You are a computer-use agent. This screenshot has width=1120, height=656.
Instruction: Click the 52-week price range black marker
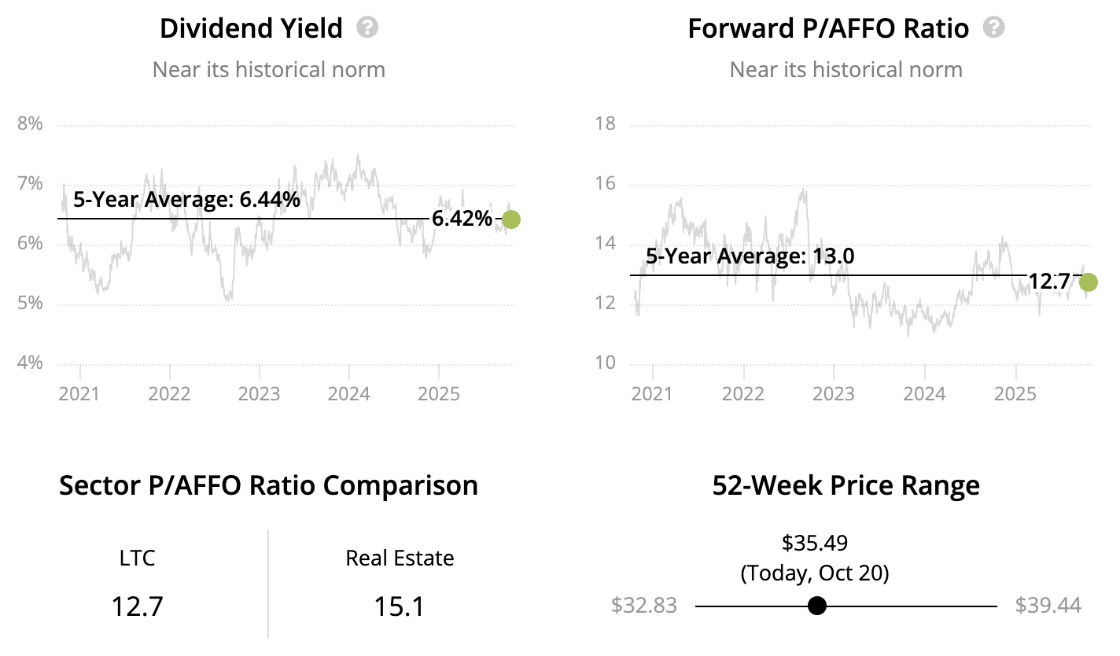tap(817, 606)
